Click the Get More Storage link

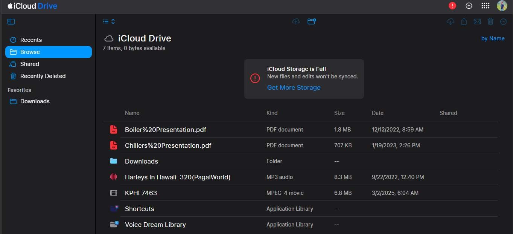(x=294, y=87)
